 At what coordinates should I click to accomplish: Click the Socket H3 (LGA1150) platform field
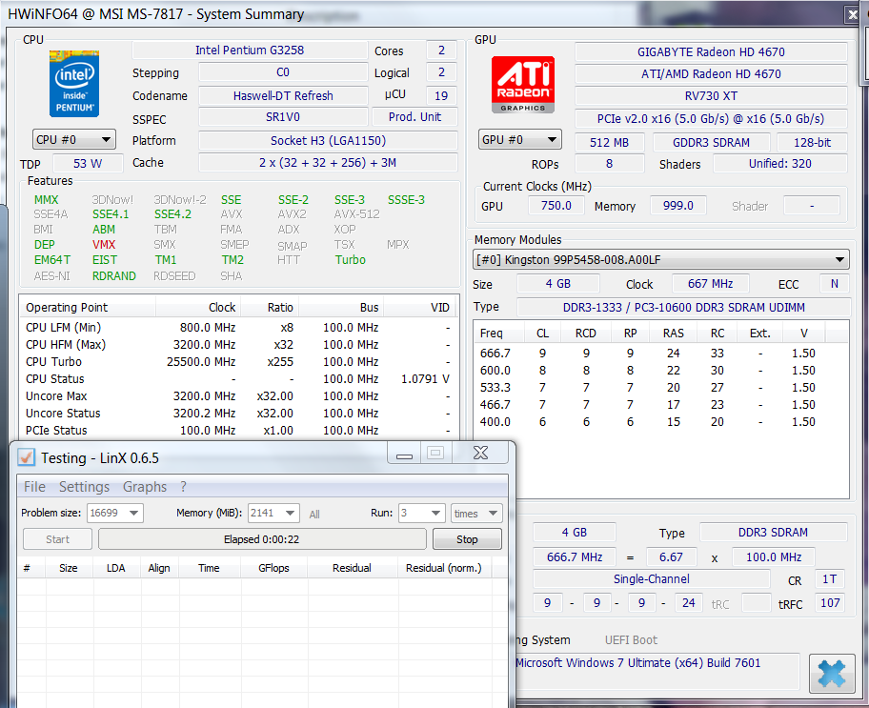(328, 140)
